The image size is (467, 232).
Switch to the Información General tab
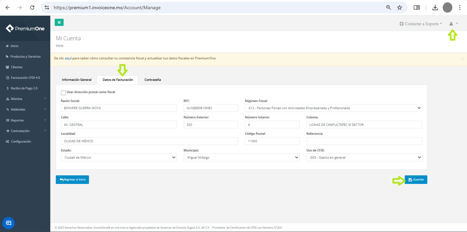click(x=77, y=80)
